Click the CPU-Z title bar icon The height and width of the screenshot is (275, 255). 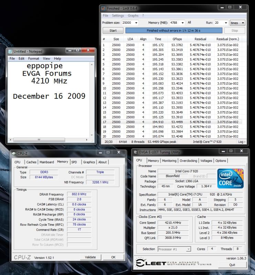(x=14, y=153)
